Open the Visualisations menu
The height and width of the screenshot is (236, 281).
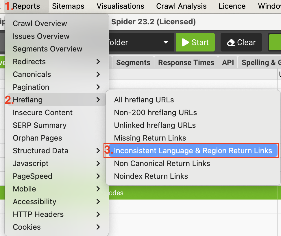(121, 6)
